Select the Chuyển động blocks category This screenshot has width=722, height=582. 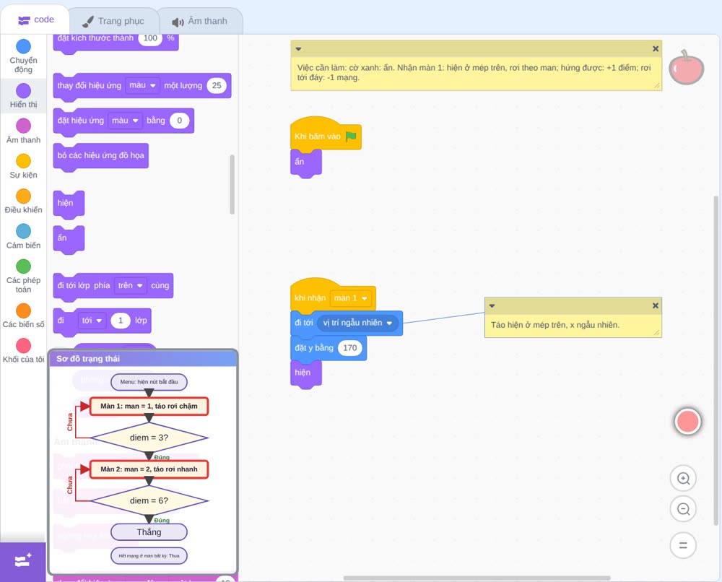[x=23, y=56]
